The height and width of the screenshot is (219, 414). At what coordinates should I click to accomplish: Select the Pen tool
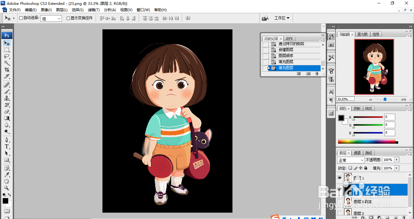tap(7, 140)
